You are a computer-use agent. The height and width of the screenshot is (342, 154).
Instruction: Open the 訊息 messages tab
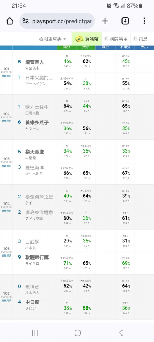point(141,39)
